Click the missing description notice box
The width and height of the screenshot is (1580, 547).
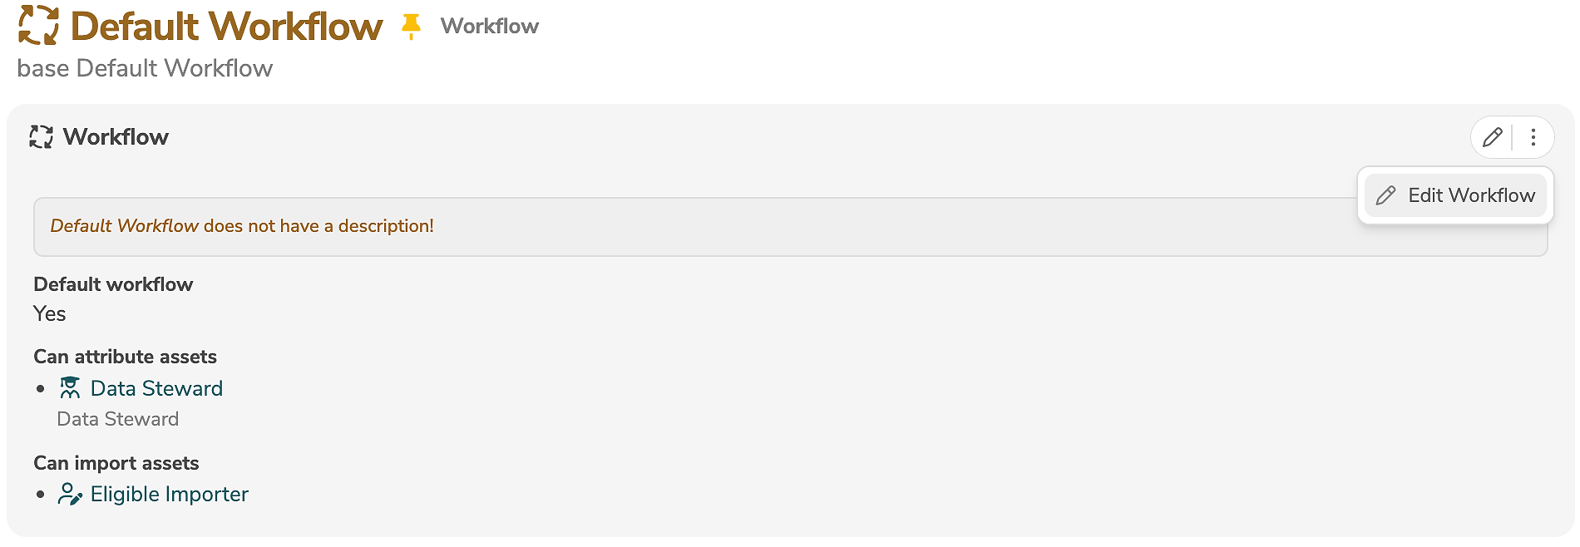point(748,226)
